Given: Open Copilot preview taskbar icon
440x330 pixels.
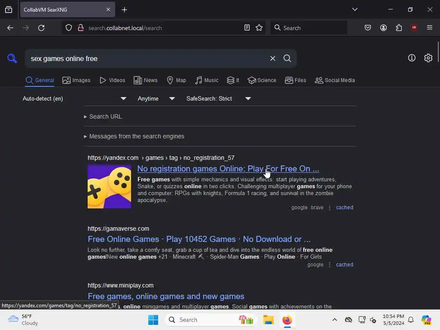Looking at the screenshot, I should click(426, 320).
